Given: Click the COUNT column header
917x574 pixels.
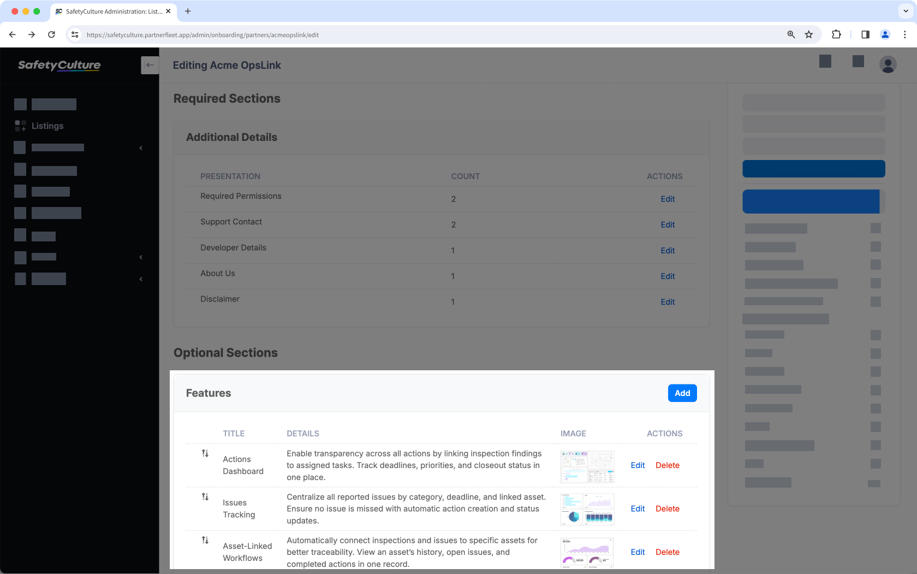Looking at the screenshot, I should coord(466,176).
